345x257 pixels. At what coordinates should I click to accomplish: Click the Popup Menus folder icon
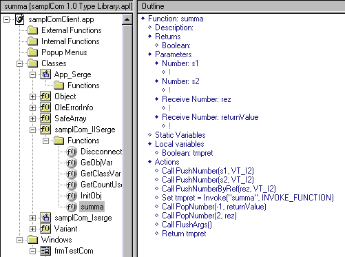[x=33, y=52]
